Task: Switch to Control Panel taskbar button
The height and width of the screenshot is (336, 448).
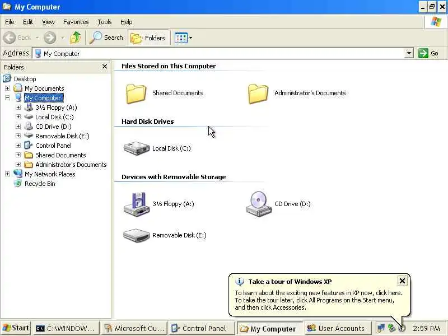Action: [x=202, y=329]
